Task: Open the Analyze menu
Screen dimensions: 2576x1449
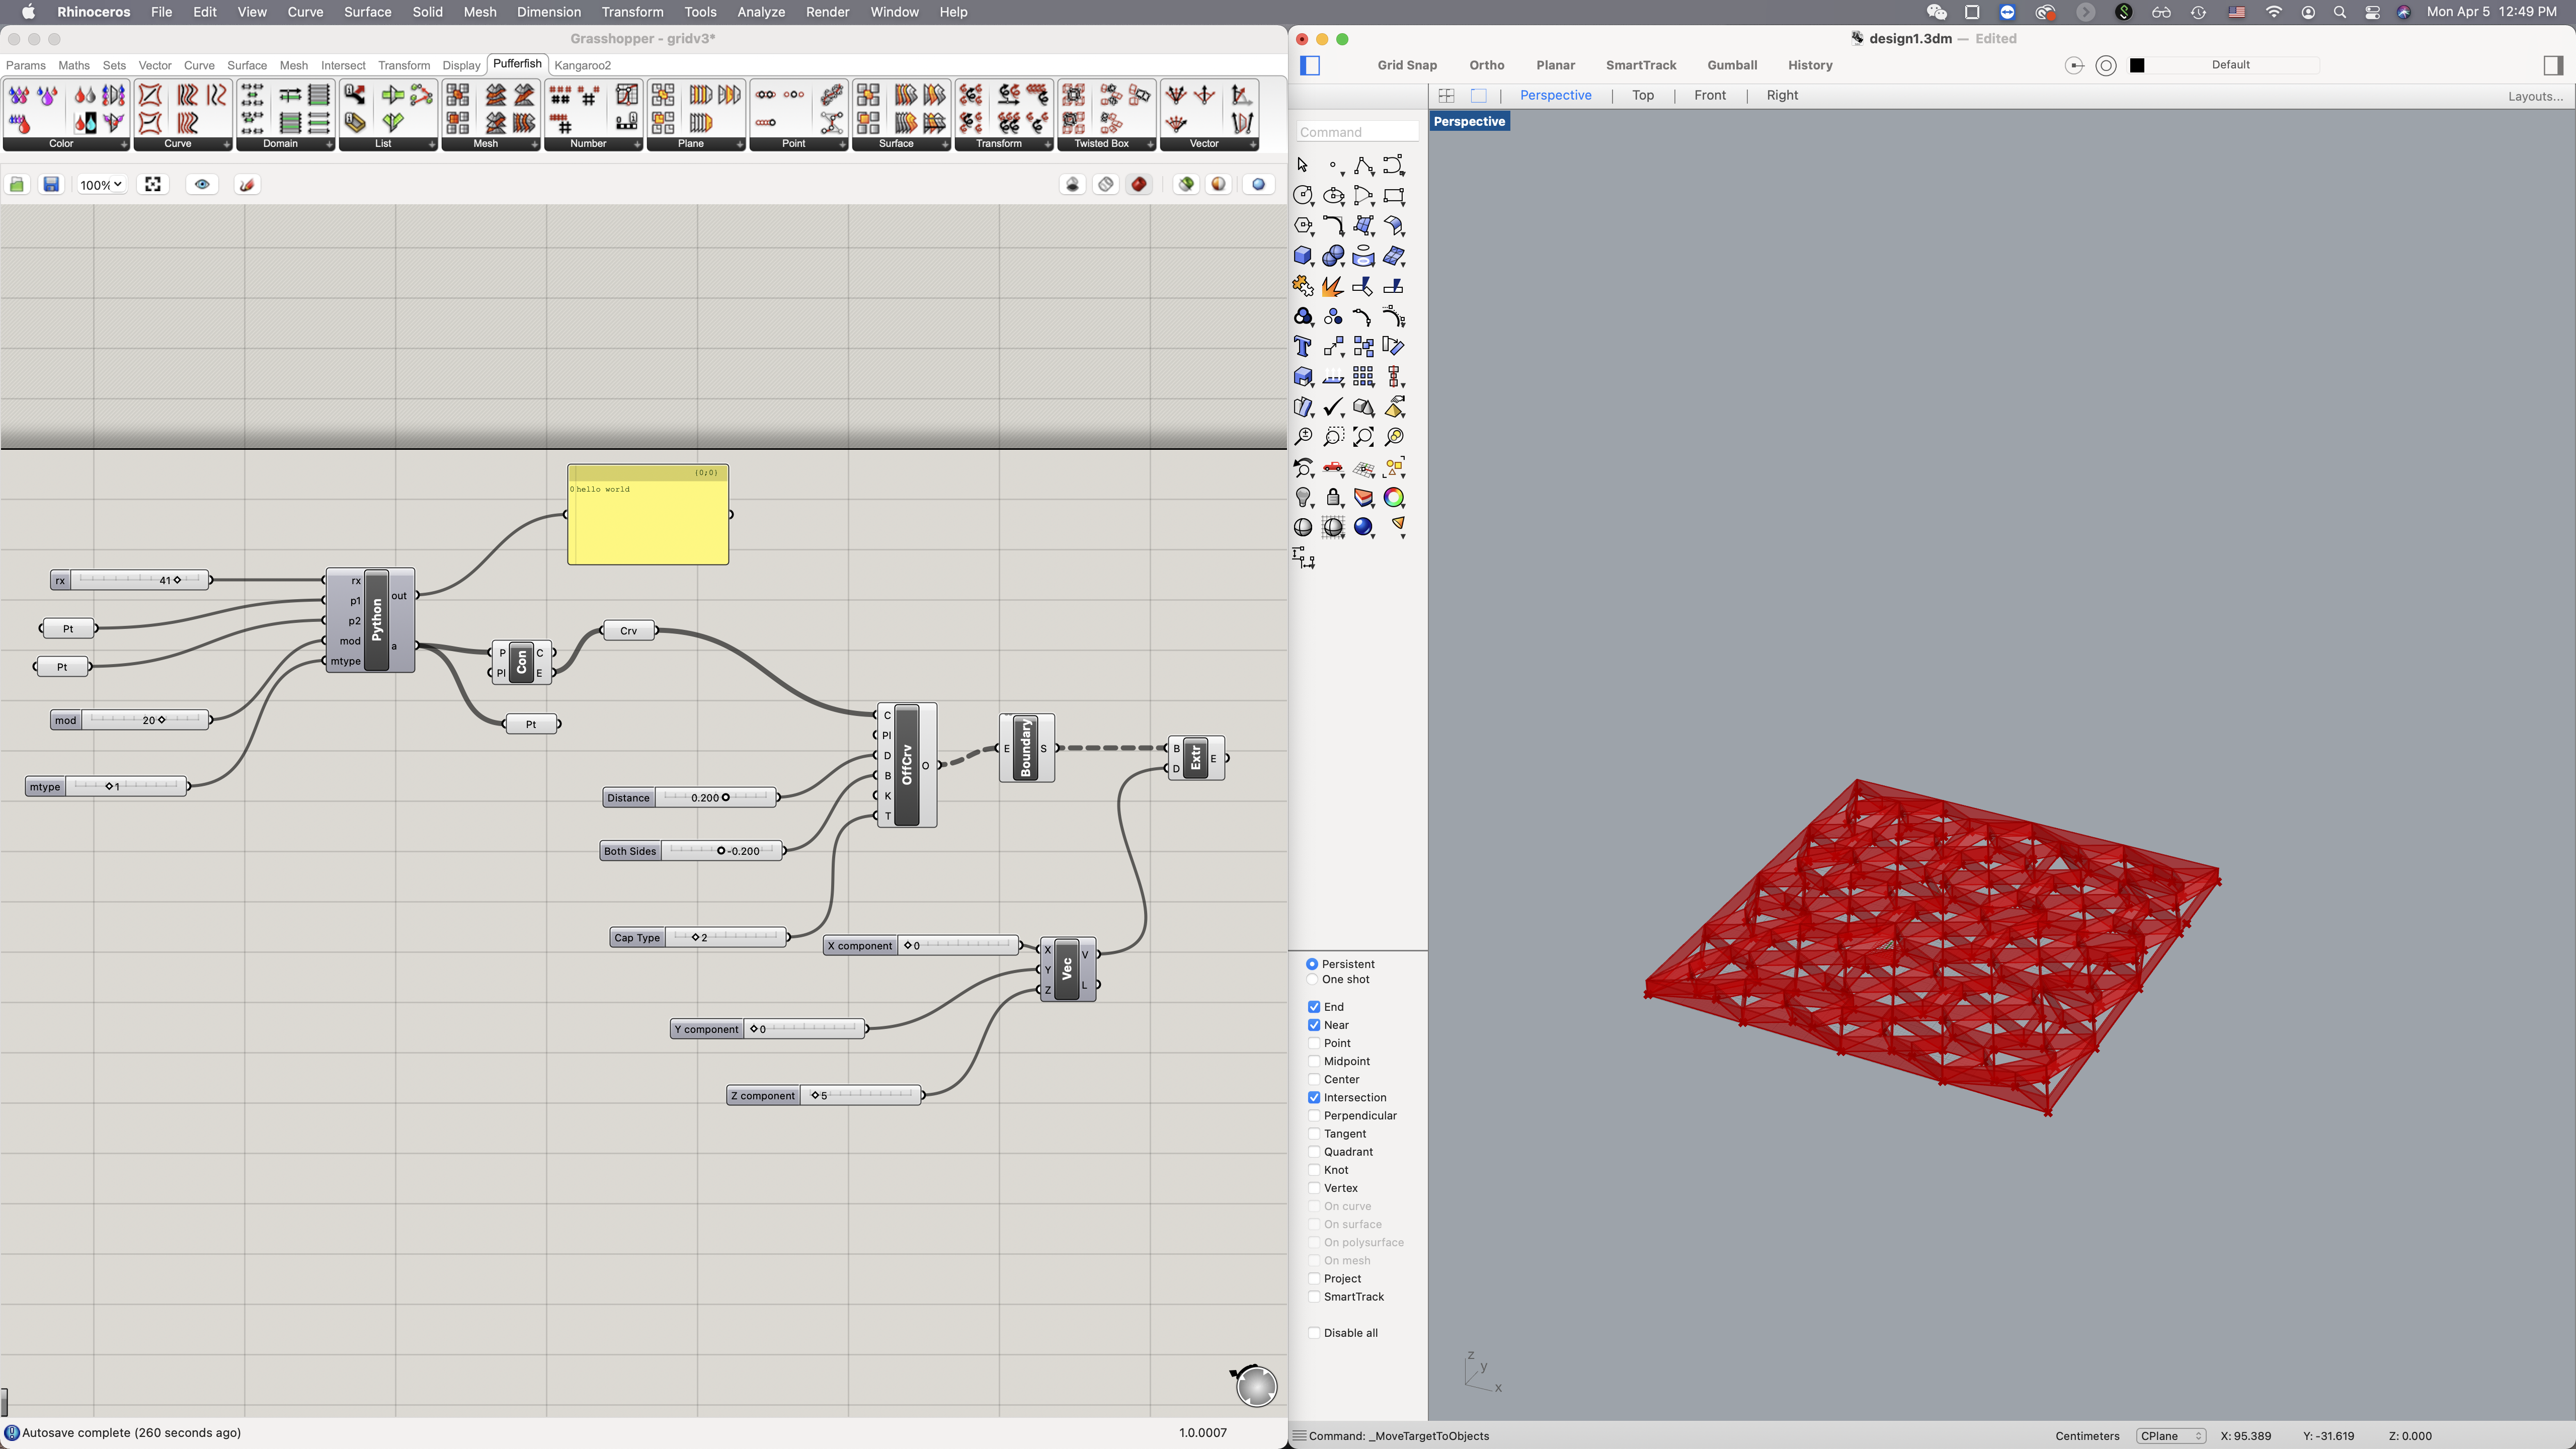Action: pos(760,12)
